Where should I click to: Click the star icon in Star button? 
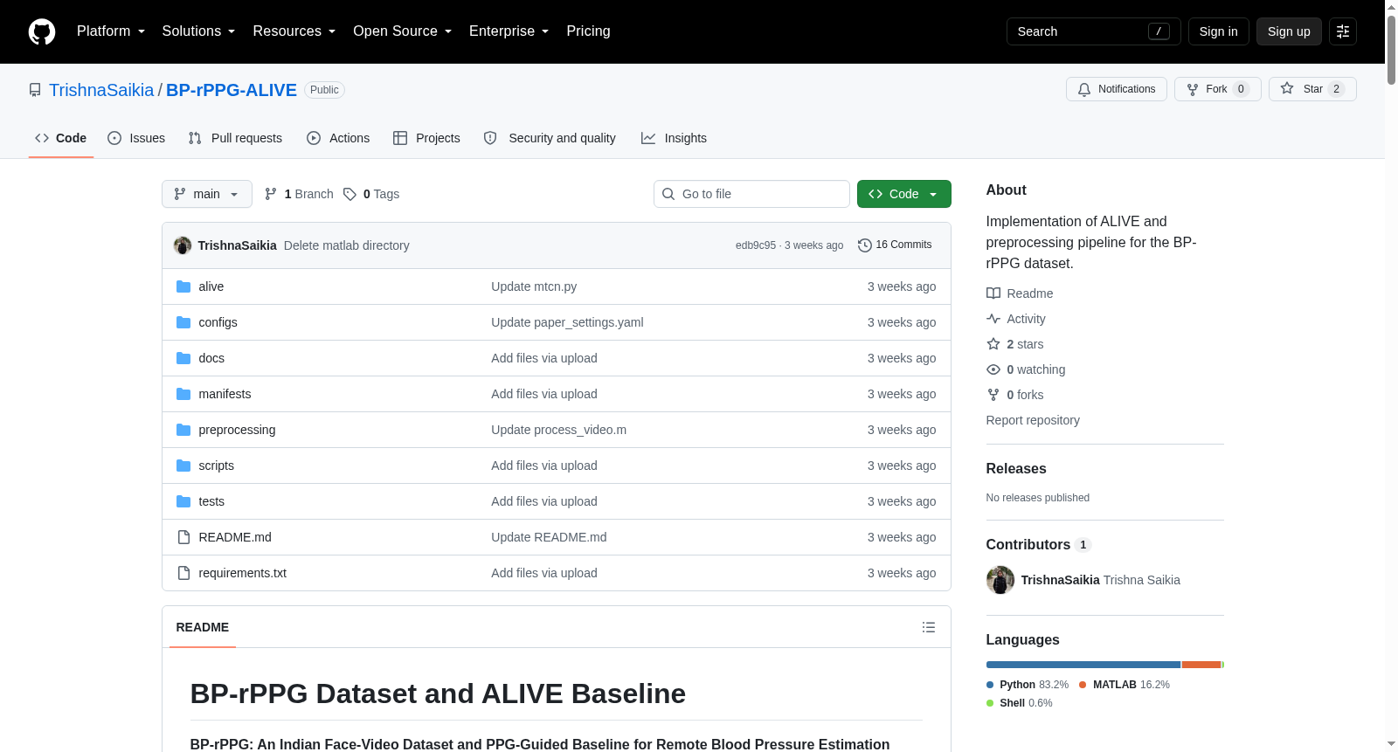pyautogui.click(x=1287, y=88)
